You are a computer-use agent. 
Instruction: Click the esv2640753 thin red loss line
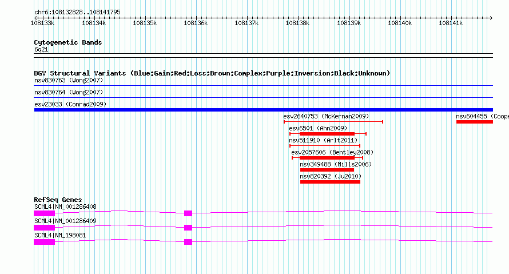333,122
